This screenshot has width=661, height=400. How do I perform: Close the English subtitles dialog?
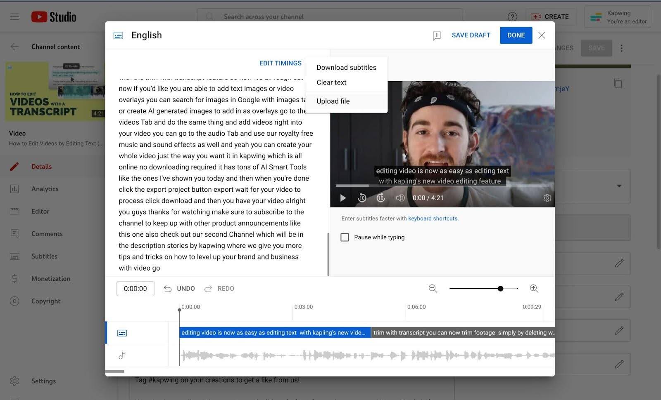[x=542, y=35]
